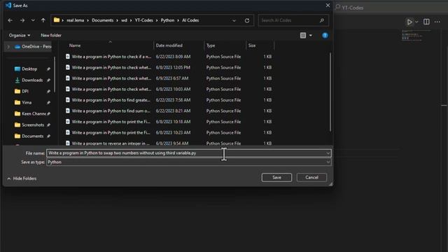Go forward using the Forward arrow
This screenshot has height=252, width=448.
(22, 20)
